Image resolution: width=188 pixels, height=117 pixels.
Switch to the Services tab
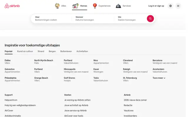(123, 6)
